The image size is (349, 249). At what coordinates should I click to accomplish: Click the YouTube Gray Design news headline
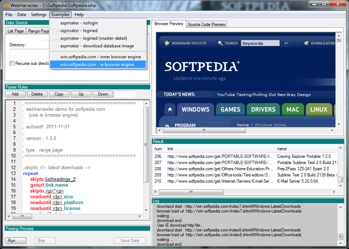pyautogui.click(x=264, y=95)
